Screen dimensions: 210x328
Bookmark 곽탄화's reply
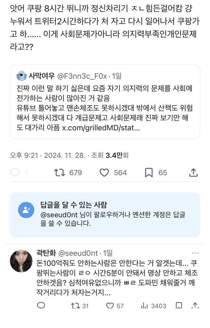click(x=179, y=305)
